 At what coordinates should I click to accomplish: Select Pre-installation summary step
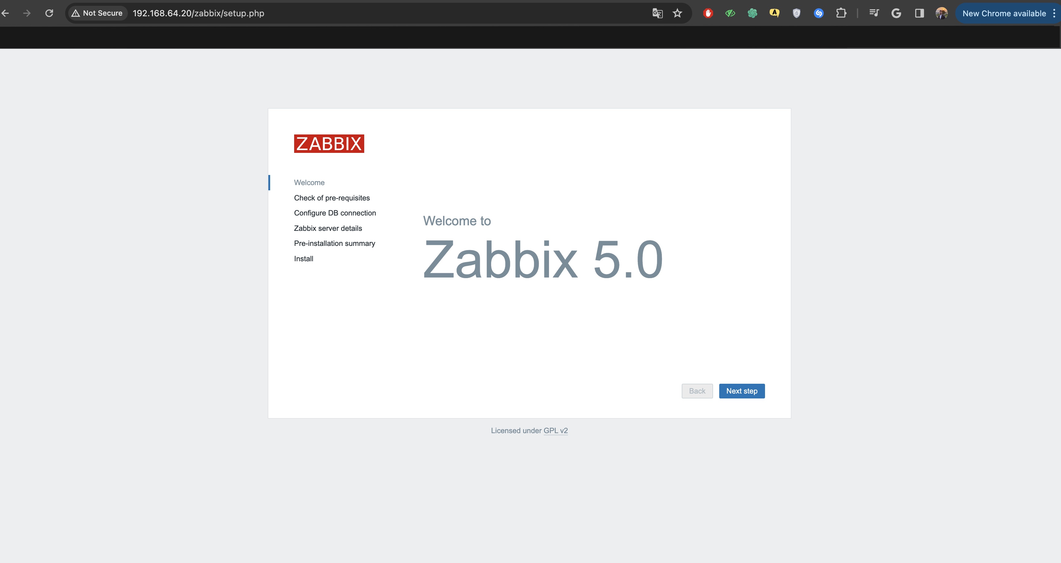coord(334,243)
